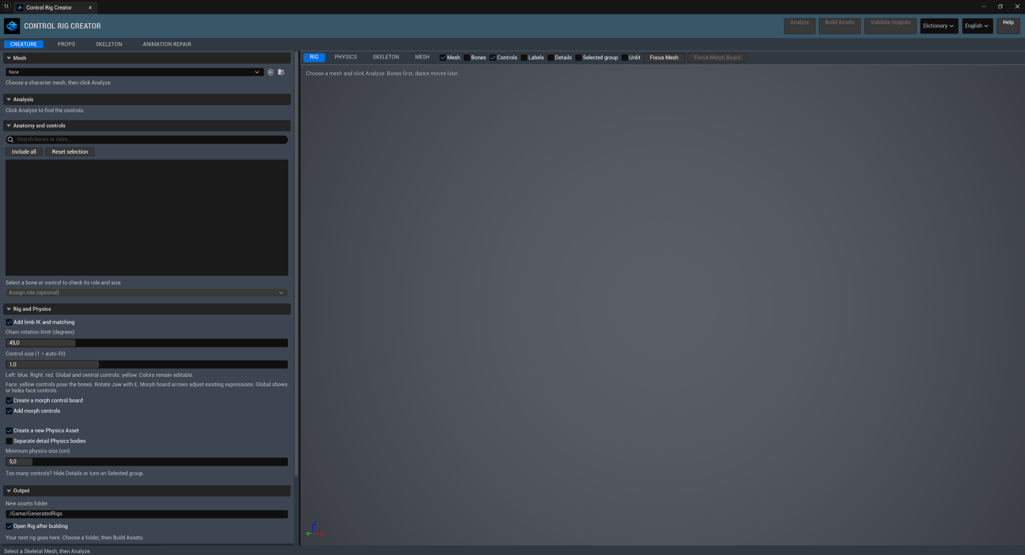Open the Mesh selection dropdown showing None
1025x555 pixels.
tap(135, 72)
